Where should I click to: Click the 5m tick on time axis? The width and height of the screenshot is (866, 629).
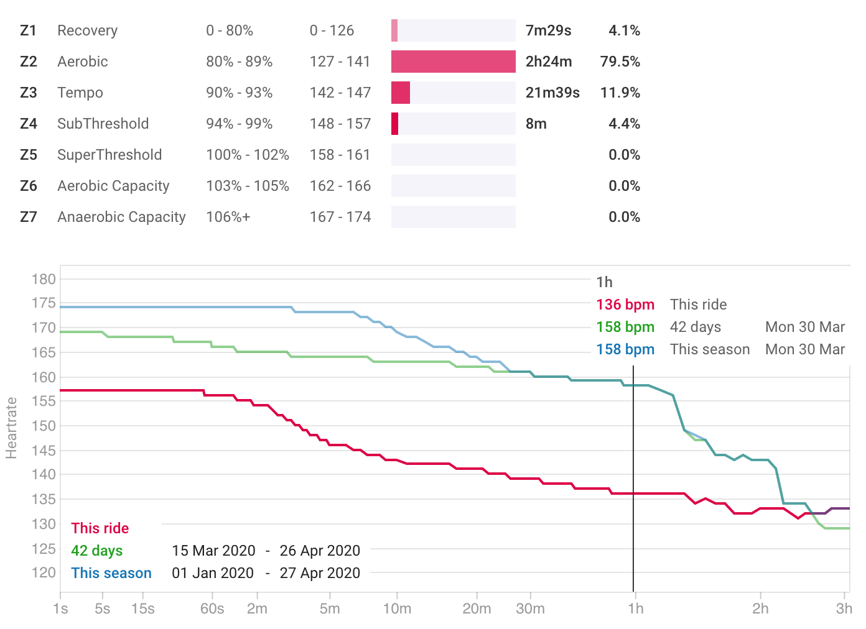[x=330, y=608]
